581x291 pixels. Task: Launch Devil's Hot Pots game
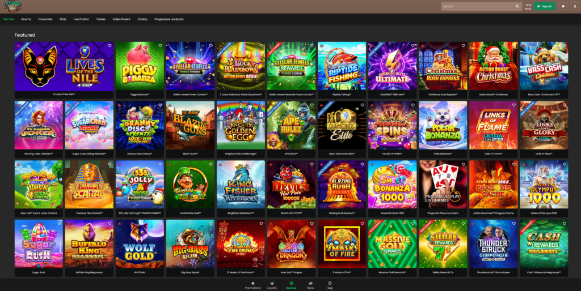click(x=291, y=189)
